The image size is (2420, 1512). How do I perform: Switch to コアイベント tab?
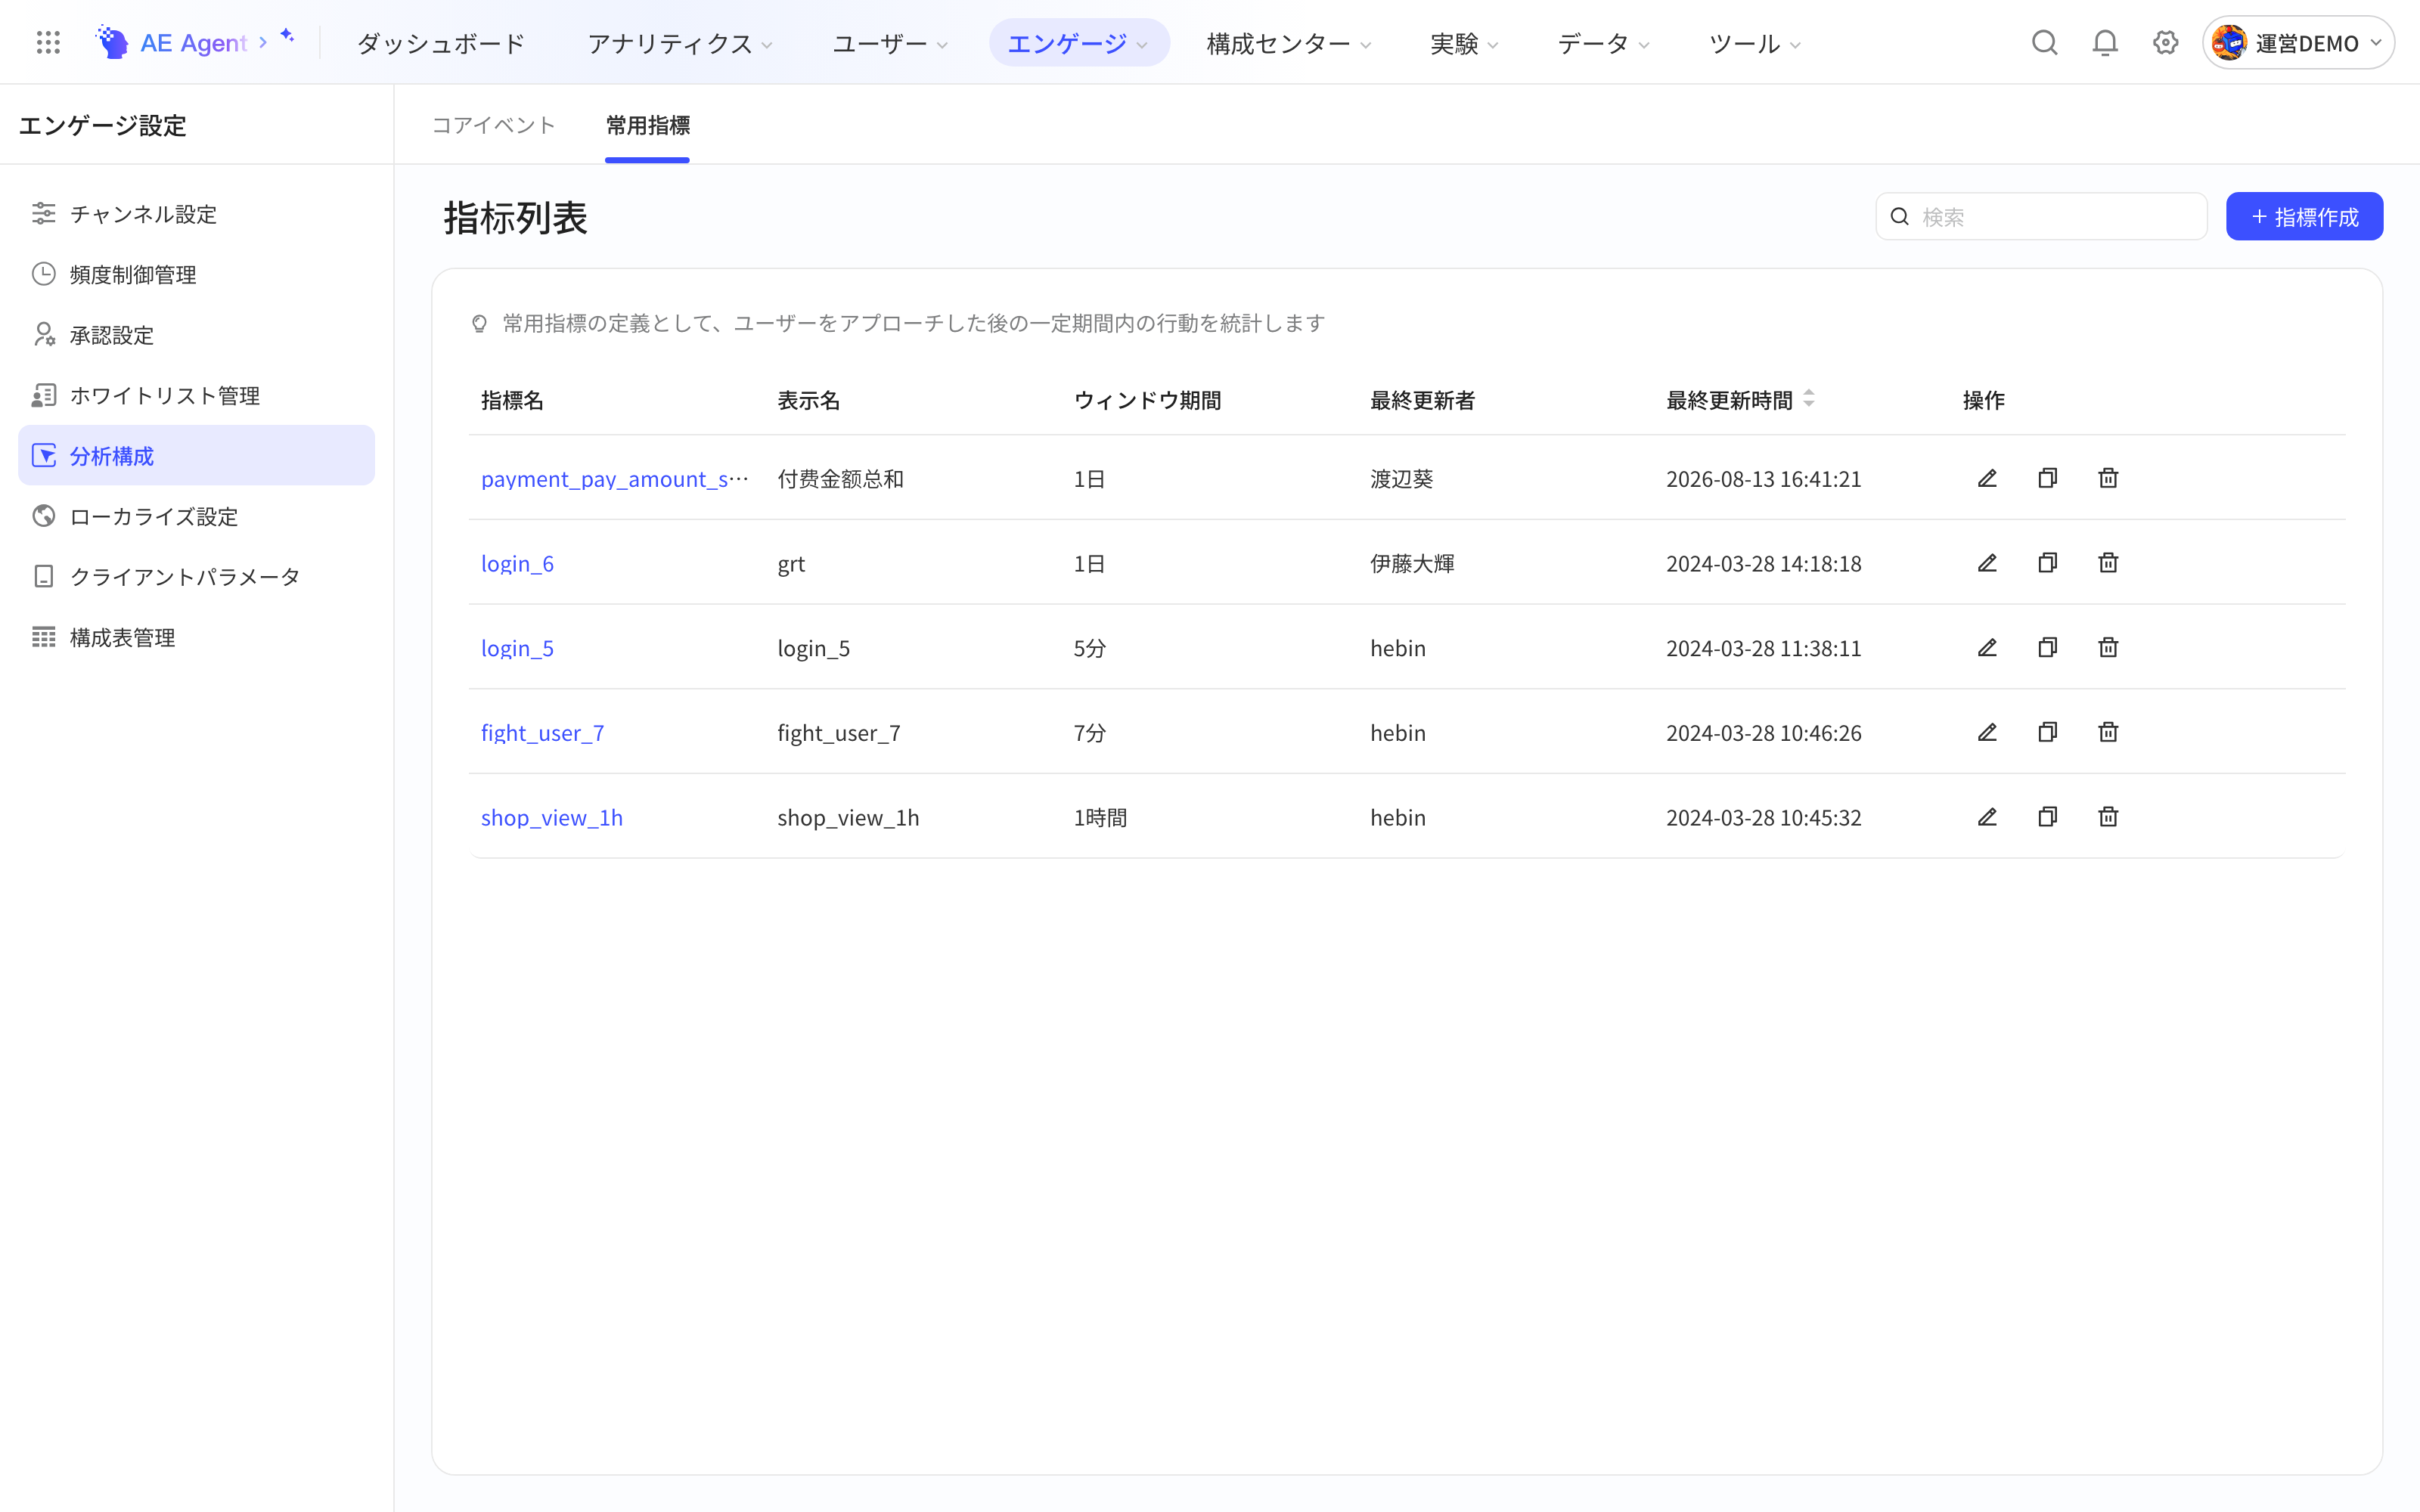[x=493, y=125]
